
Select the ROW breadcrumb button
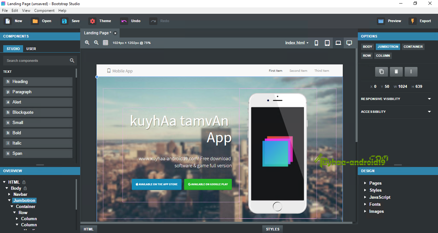pyautogui.click(x=367, y=56)
